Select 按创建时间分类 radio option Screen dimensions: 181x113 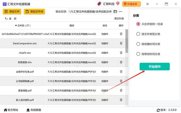(138, 44)
